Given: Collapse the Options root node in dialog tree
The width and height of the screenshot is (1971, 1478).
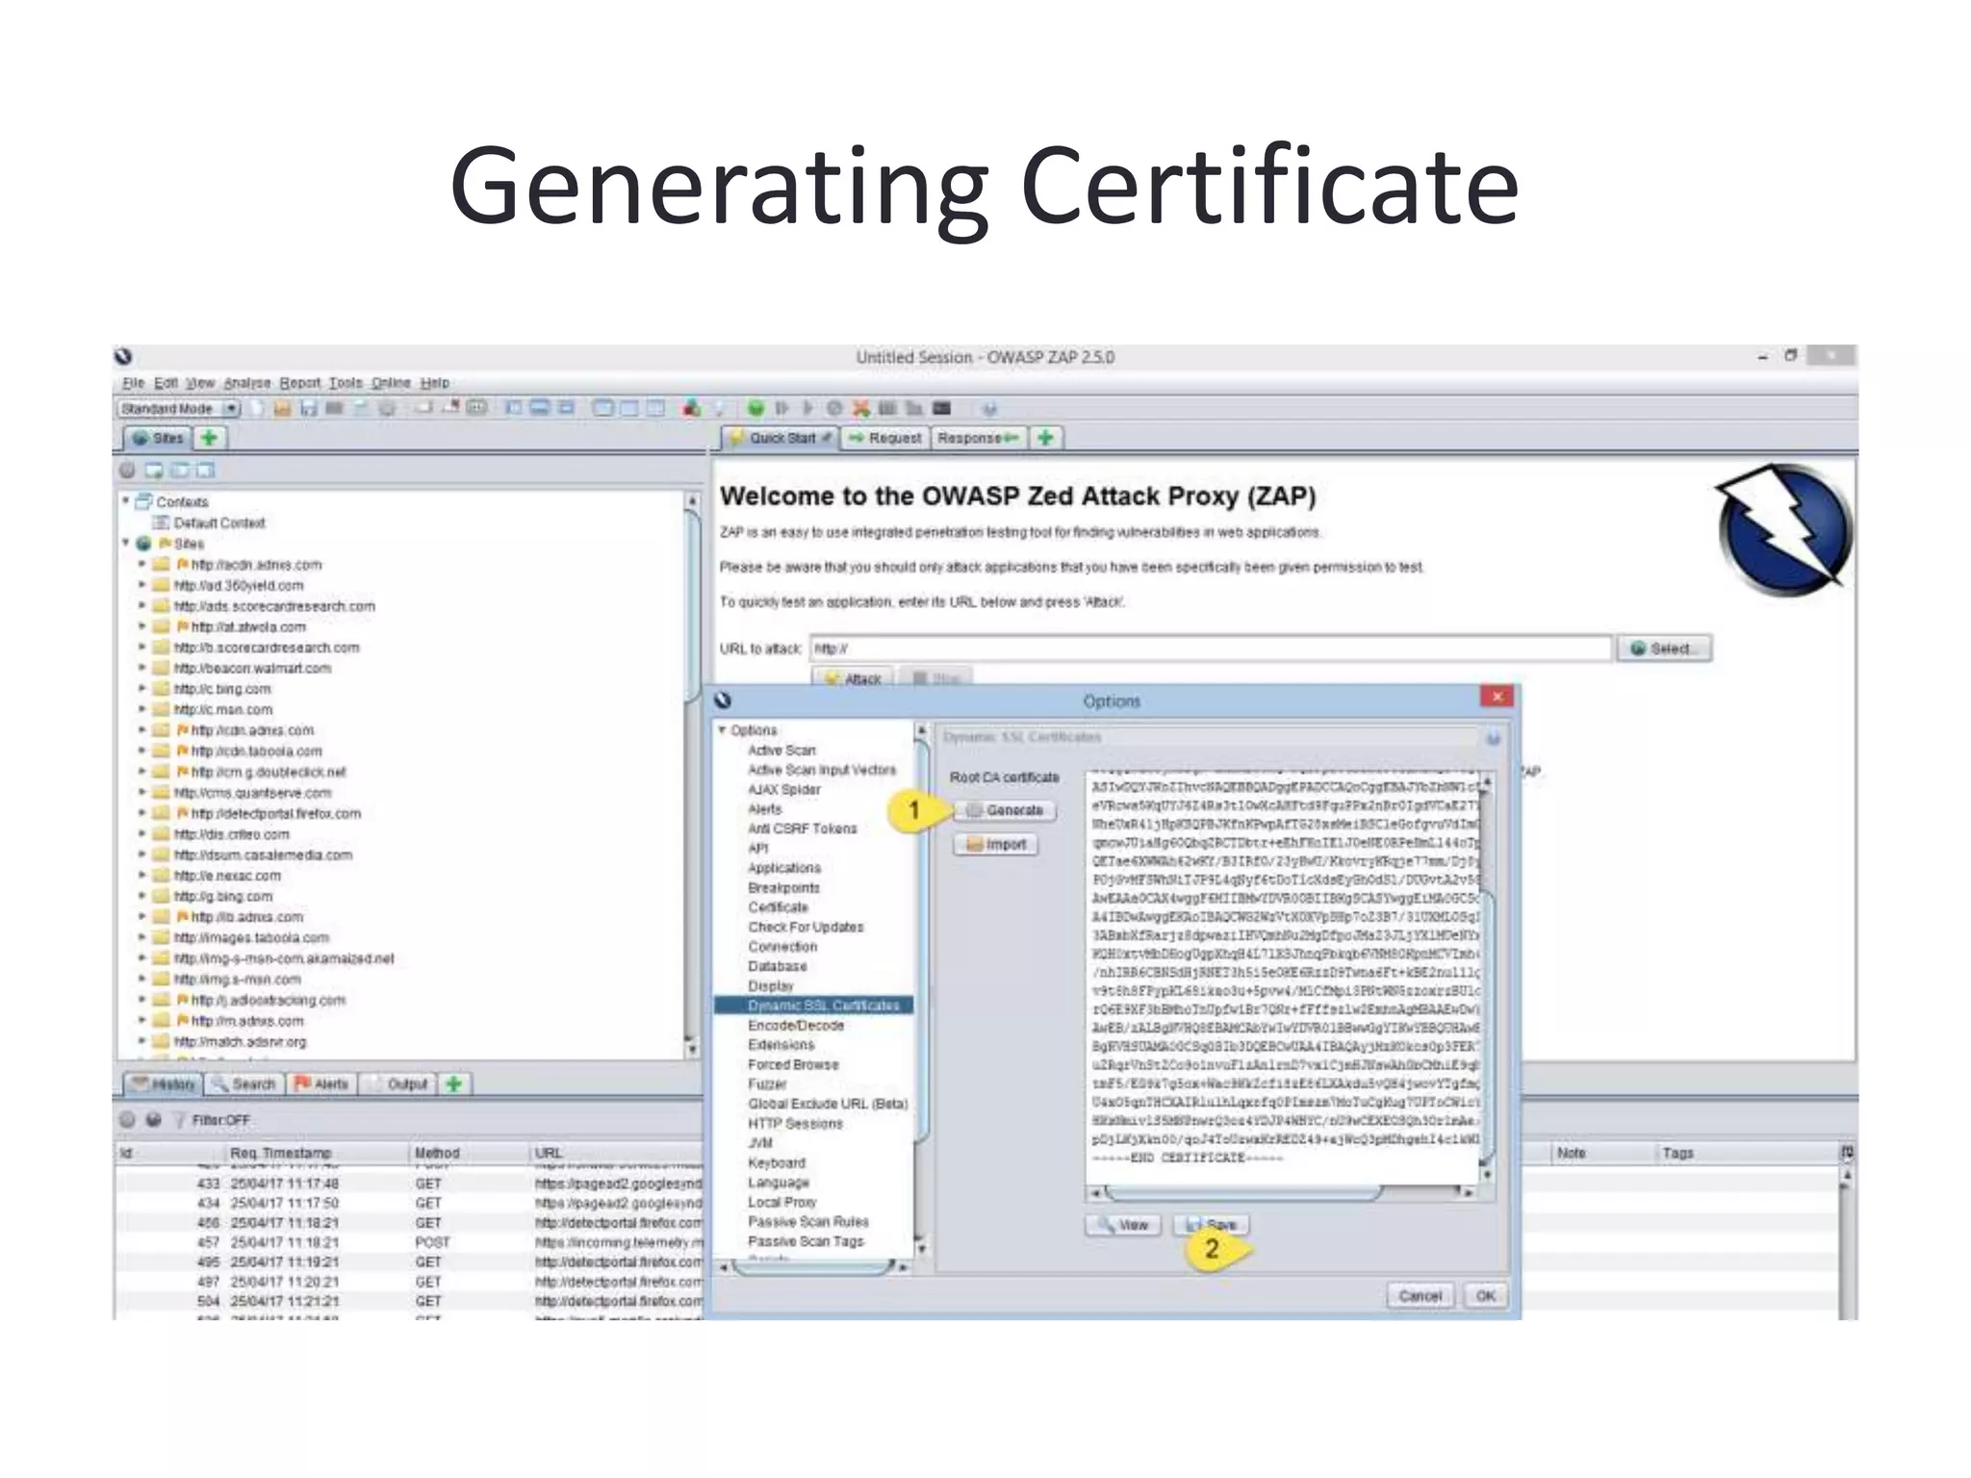Looking at the screenshot, I should pyautogui.click(x=723, y=730).
